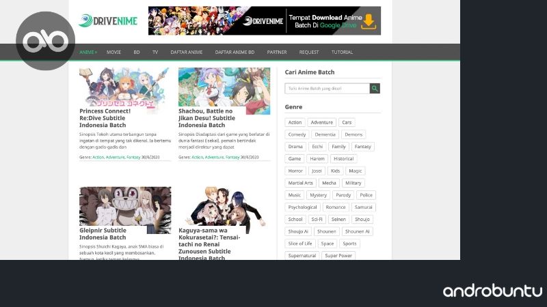Screen dimensions: 547x307
Task: Select the Shoujo genre tag
Action: (362, 219)
